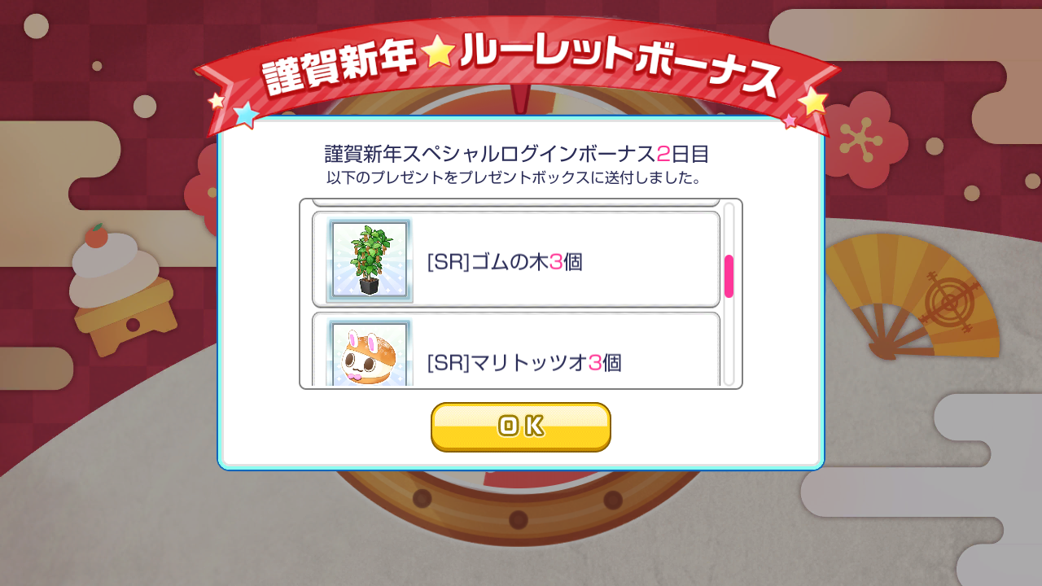Tap the small white star at banner's left edge
The image size is (1042, 586).
tap(217, 101)
